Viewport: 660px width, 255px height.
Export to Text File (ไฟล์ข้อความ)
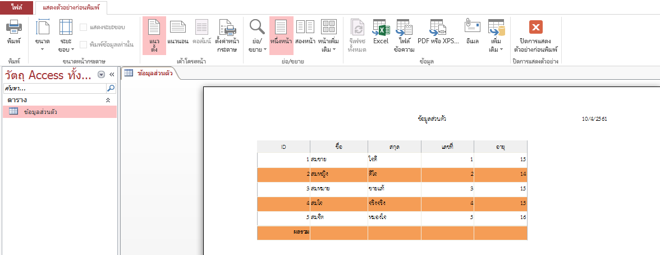tap(404, 35)
